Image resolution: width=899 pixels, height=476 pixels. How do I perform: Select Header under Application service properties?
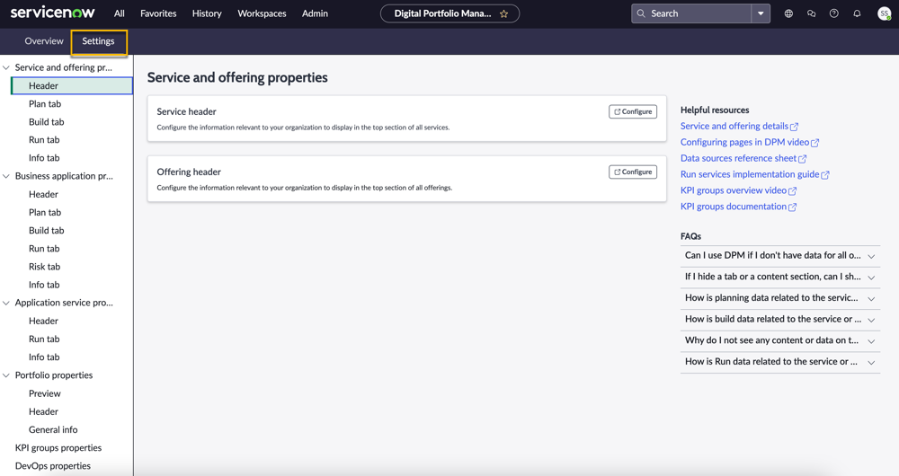click(x=43, y=322)
